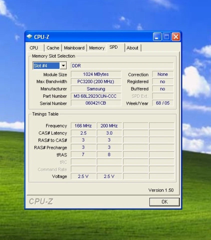Click the Correction None field

click(162, 74)
